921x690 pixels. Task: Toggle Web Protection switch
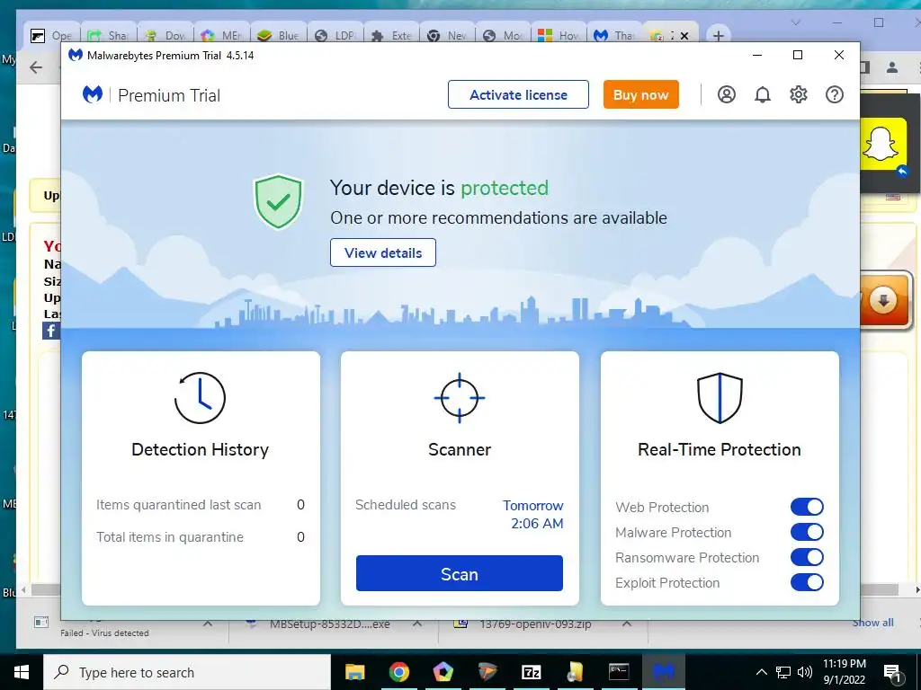[x=807, y=507]
